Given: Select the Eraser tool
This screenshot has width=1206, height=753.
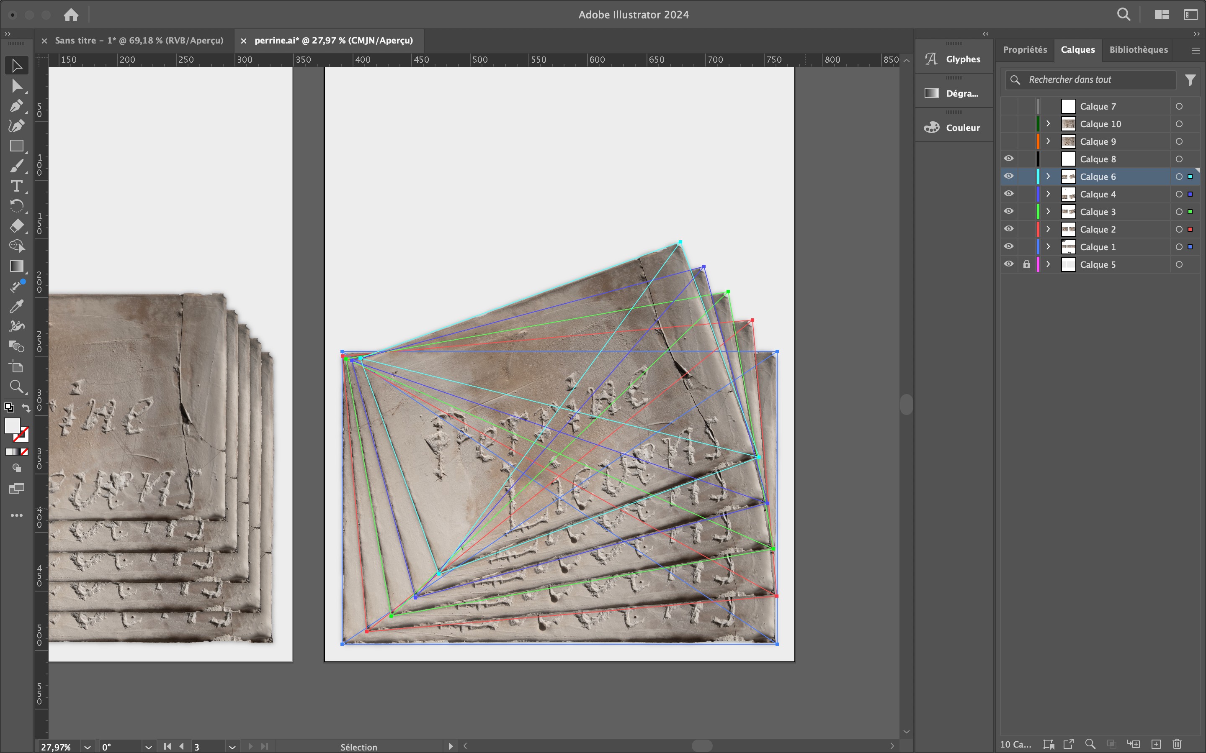Looking at the screenshot, I should (16, 226).
